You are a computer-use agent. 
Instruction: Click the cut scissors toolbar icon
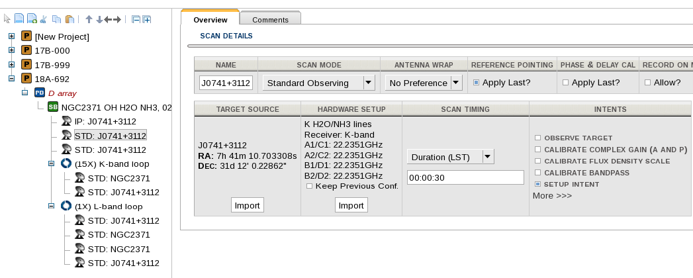click(43, 19)
